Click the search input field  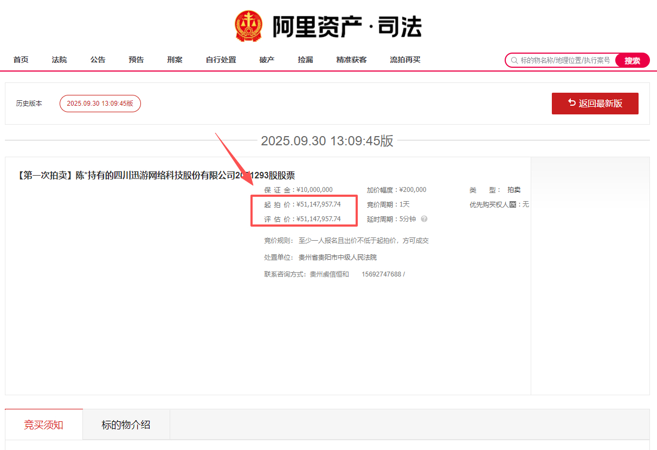click(566, 60)
